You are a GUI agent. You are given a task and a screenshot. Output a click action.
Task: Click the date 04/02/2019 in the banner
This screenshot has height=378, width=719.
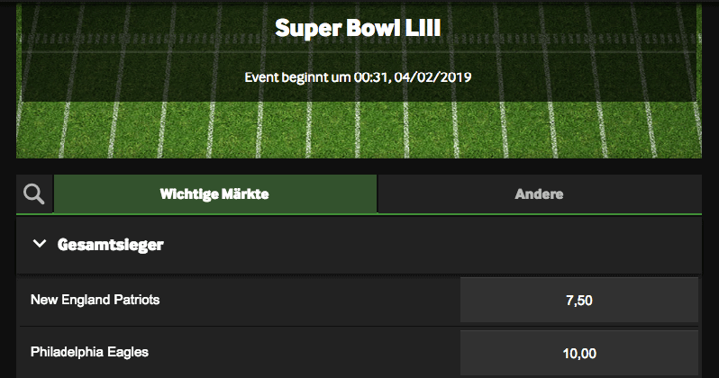pyautogui.click(x=432, y=77)
